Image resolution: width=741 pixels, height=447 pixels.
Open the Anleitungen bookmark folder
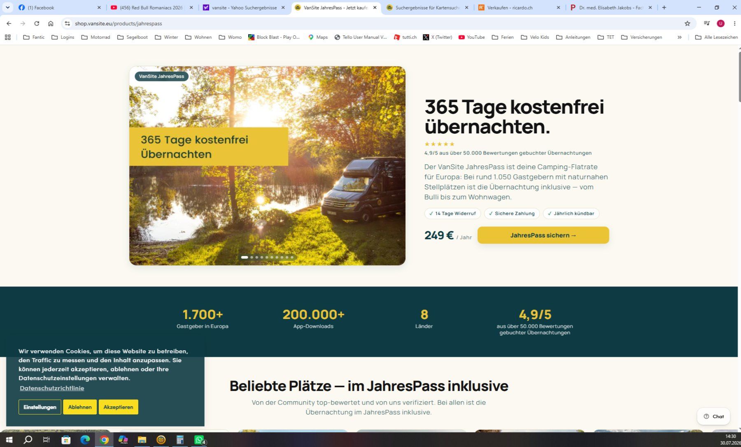[x=573, y=37]
